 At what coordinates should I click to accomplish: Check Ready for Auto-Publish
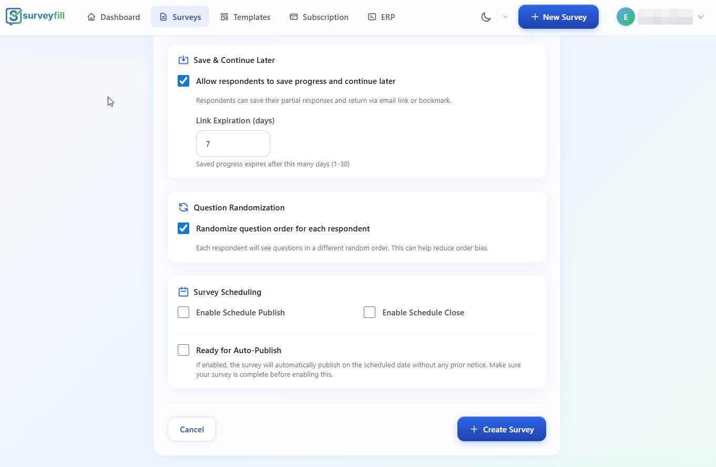tap(183, 349)
